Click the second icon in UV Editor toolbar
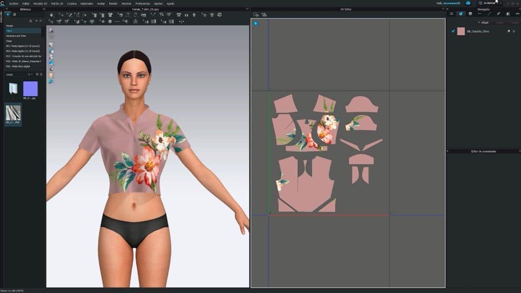Viewport: 521px width, 293px height. point(264,15)
